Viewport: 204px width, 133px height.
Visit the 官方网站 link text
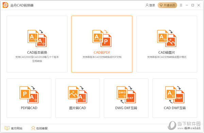coord(17,128)
